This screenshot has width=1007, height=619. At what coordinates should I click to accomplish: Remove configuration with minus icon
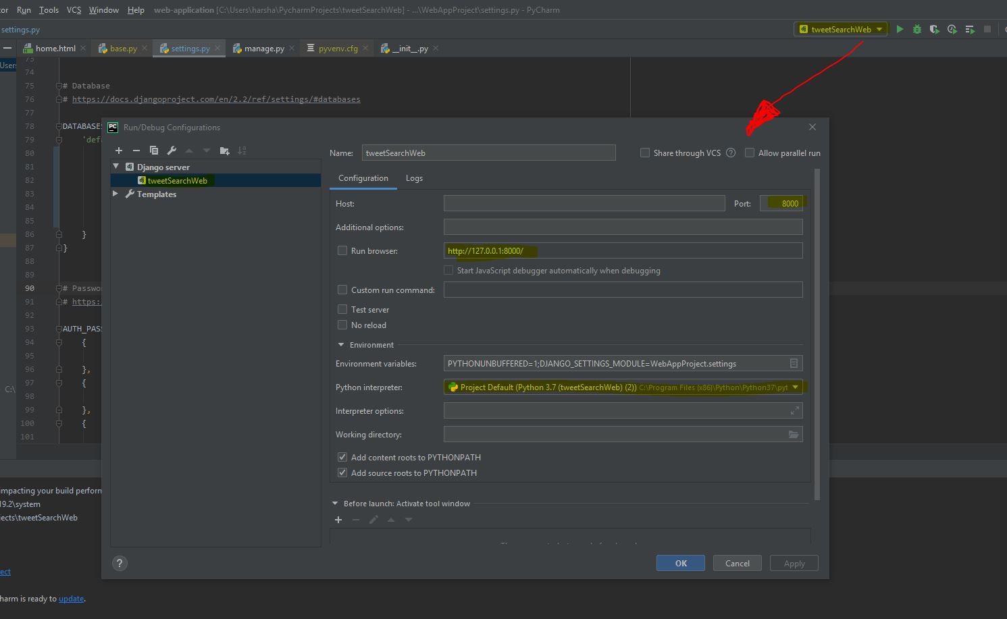(136, 151)
